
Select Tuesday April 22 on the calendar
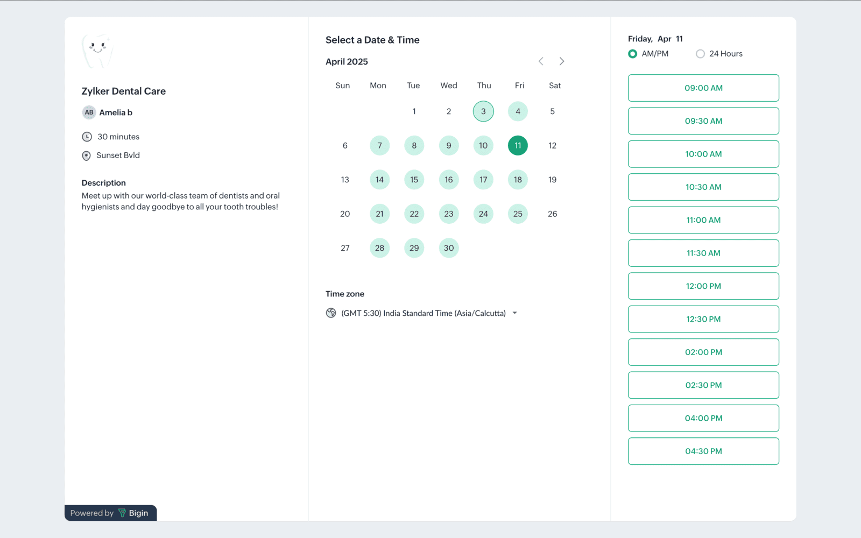(414, 214)
